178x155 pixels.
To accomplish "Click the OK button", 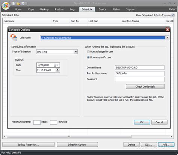I will (x=142, y=122).
